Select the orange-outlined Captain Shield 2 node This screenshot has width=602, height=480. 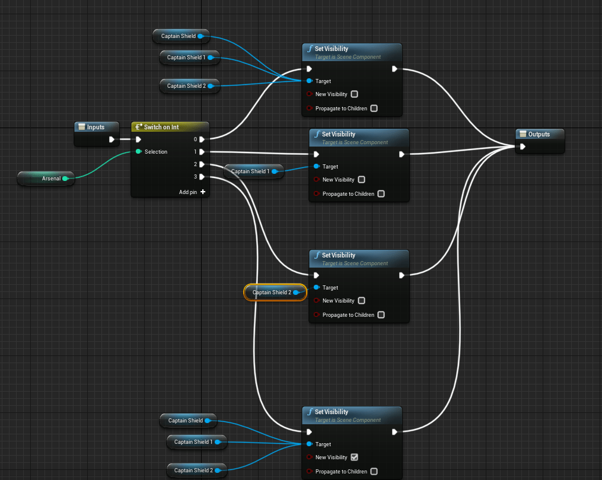click(270, 293)
